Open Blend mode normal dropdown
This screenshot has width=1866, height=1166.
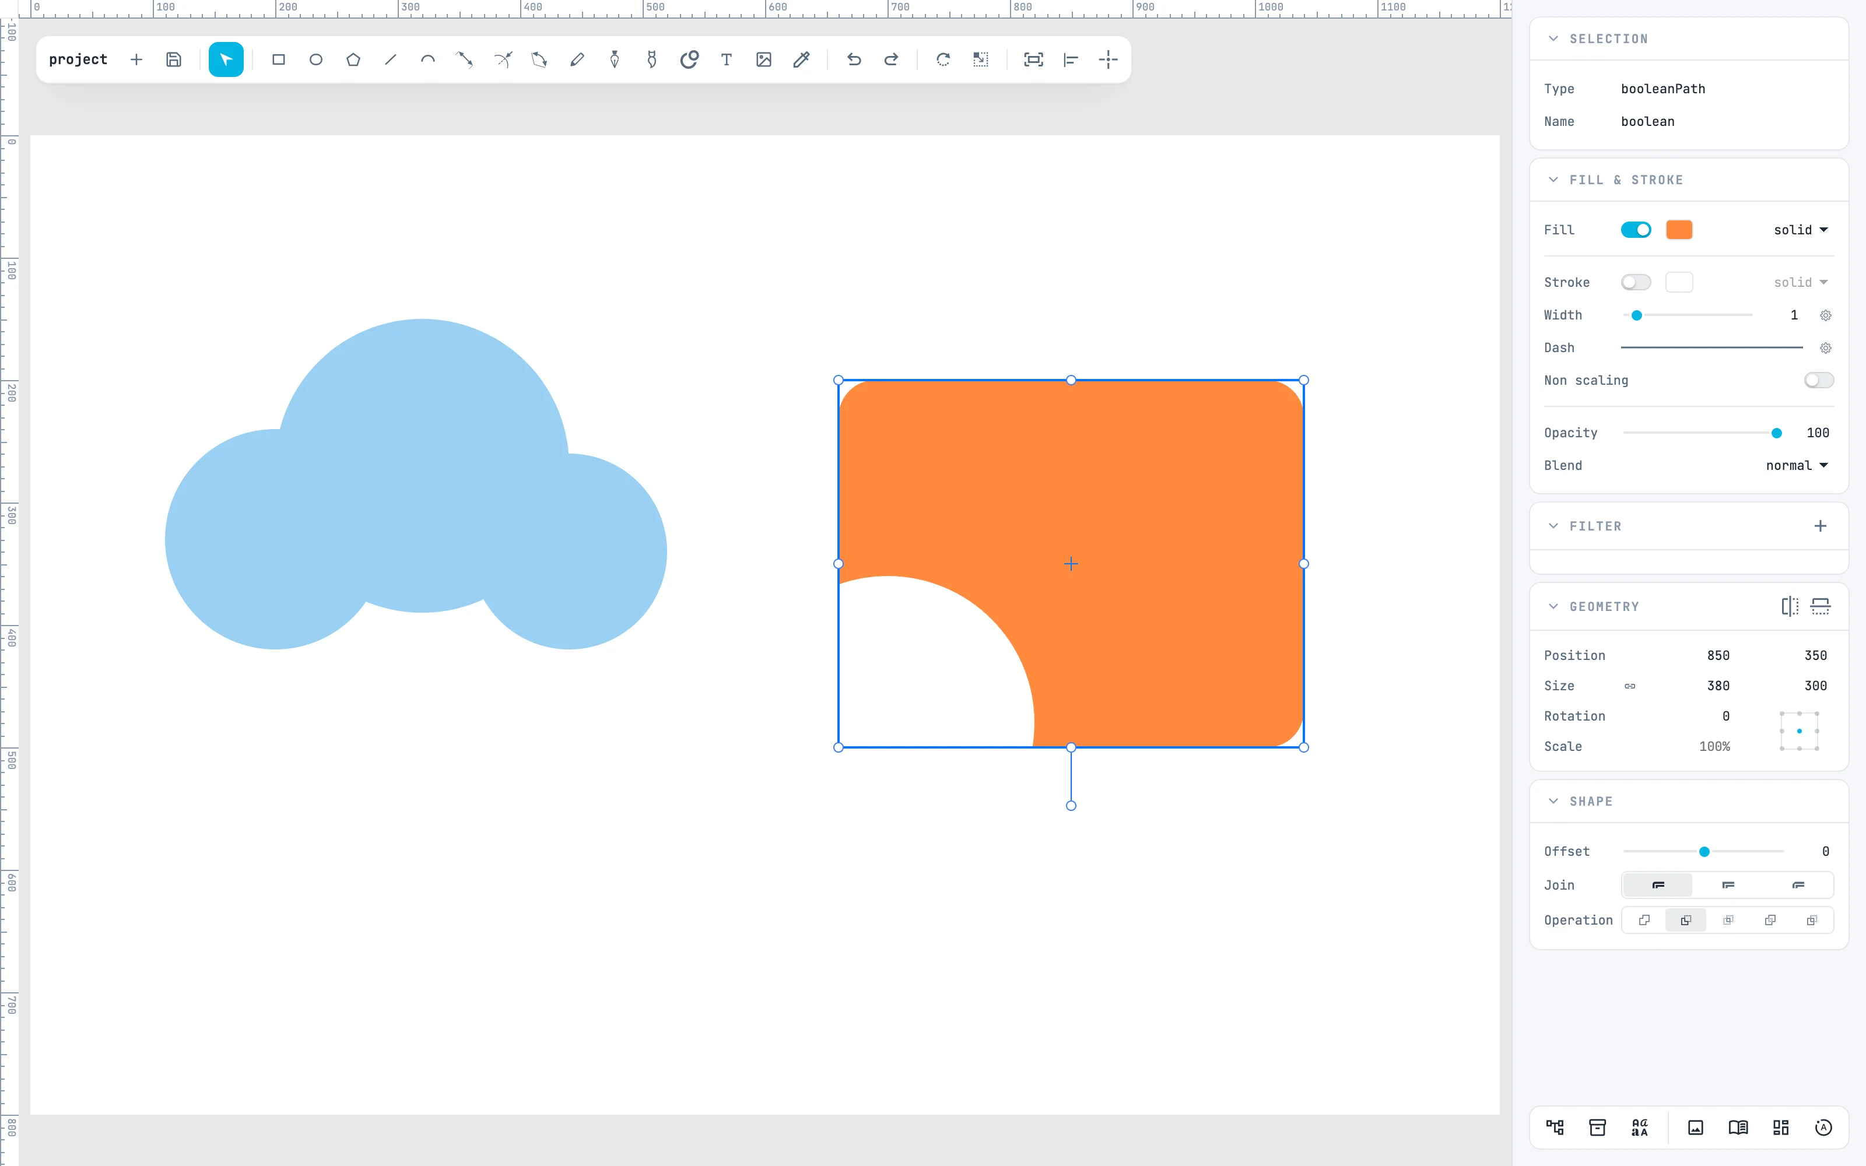click(1797, 466)
